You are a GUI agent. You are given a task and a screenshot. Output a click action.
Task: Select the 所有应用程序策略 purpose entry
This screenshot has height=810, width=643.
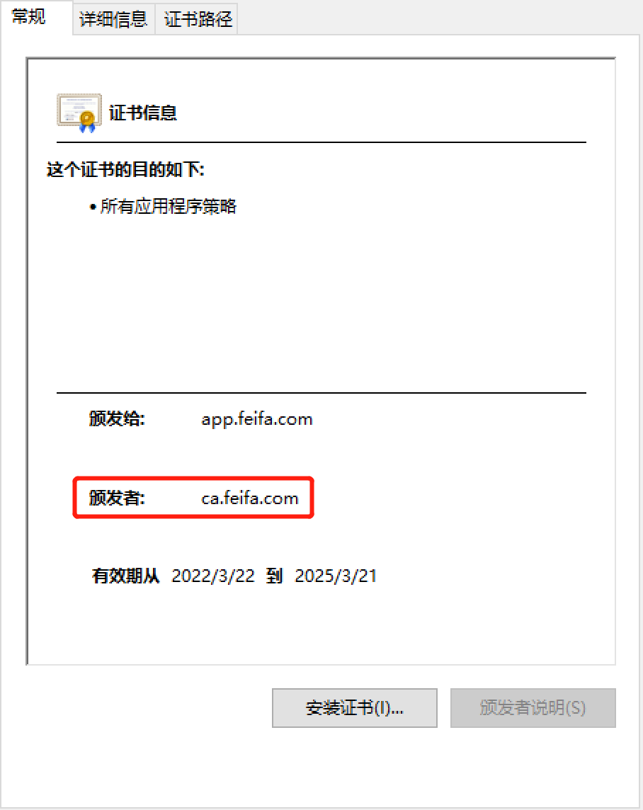169,206
